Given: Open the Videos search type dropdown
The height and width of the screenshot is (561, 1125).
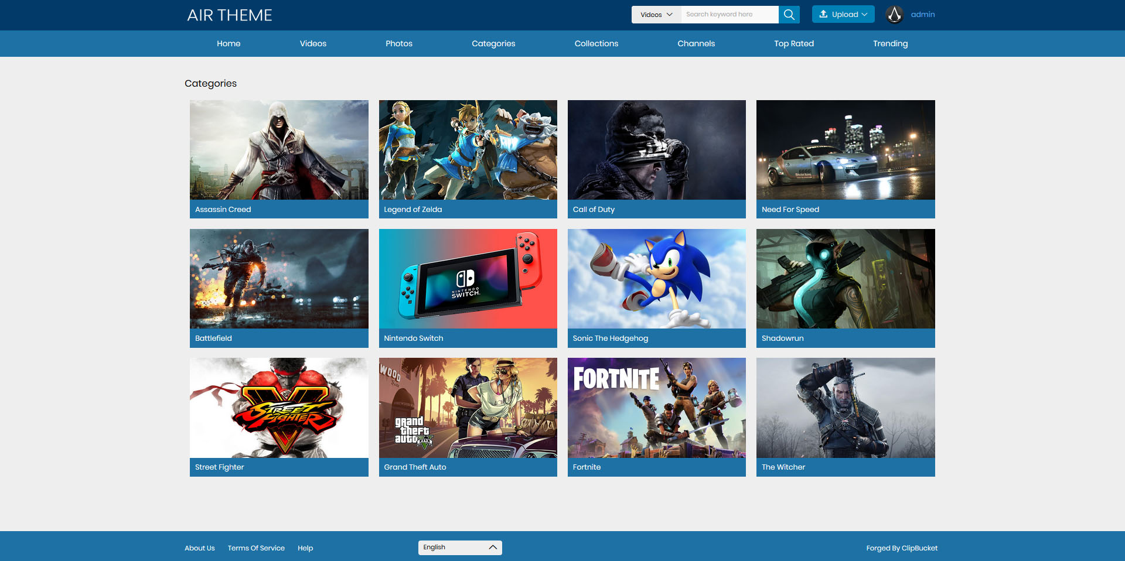Looking at the screenshot, I should (656, 15).
